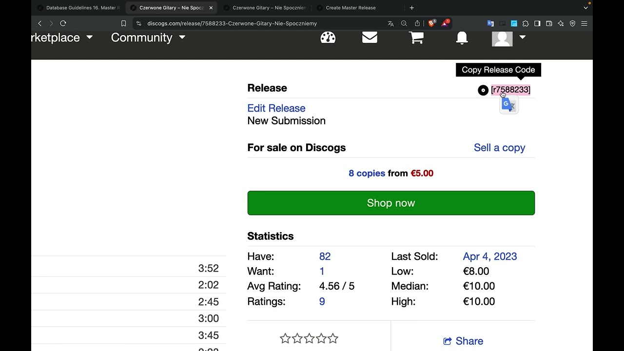Open the Ratings count 9
The image size is (624, 351).
pos(322,301)
